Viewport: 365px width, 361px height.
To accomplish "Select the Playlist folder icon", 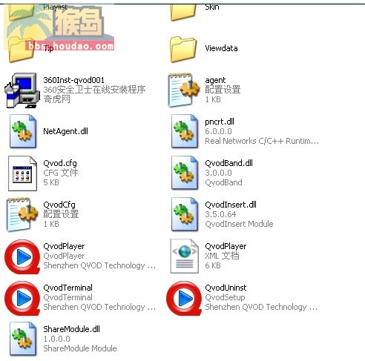I will (x=22, y=13).
